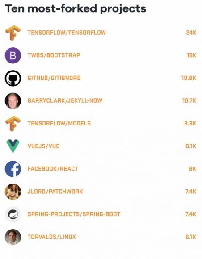Click the blue Facebook logo icon

tap(13, 169)
